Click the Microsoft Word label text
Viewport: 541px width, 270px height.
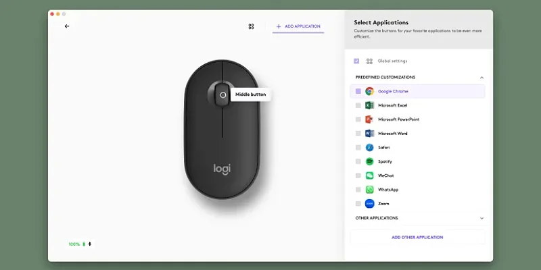pyautogui.click(x=393, y=133)
